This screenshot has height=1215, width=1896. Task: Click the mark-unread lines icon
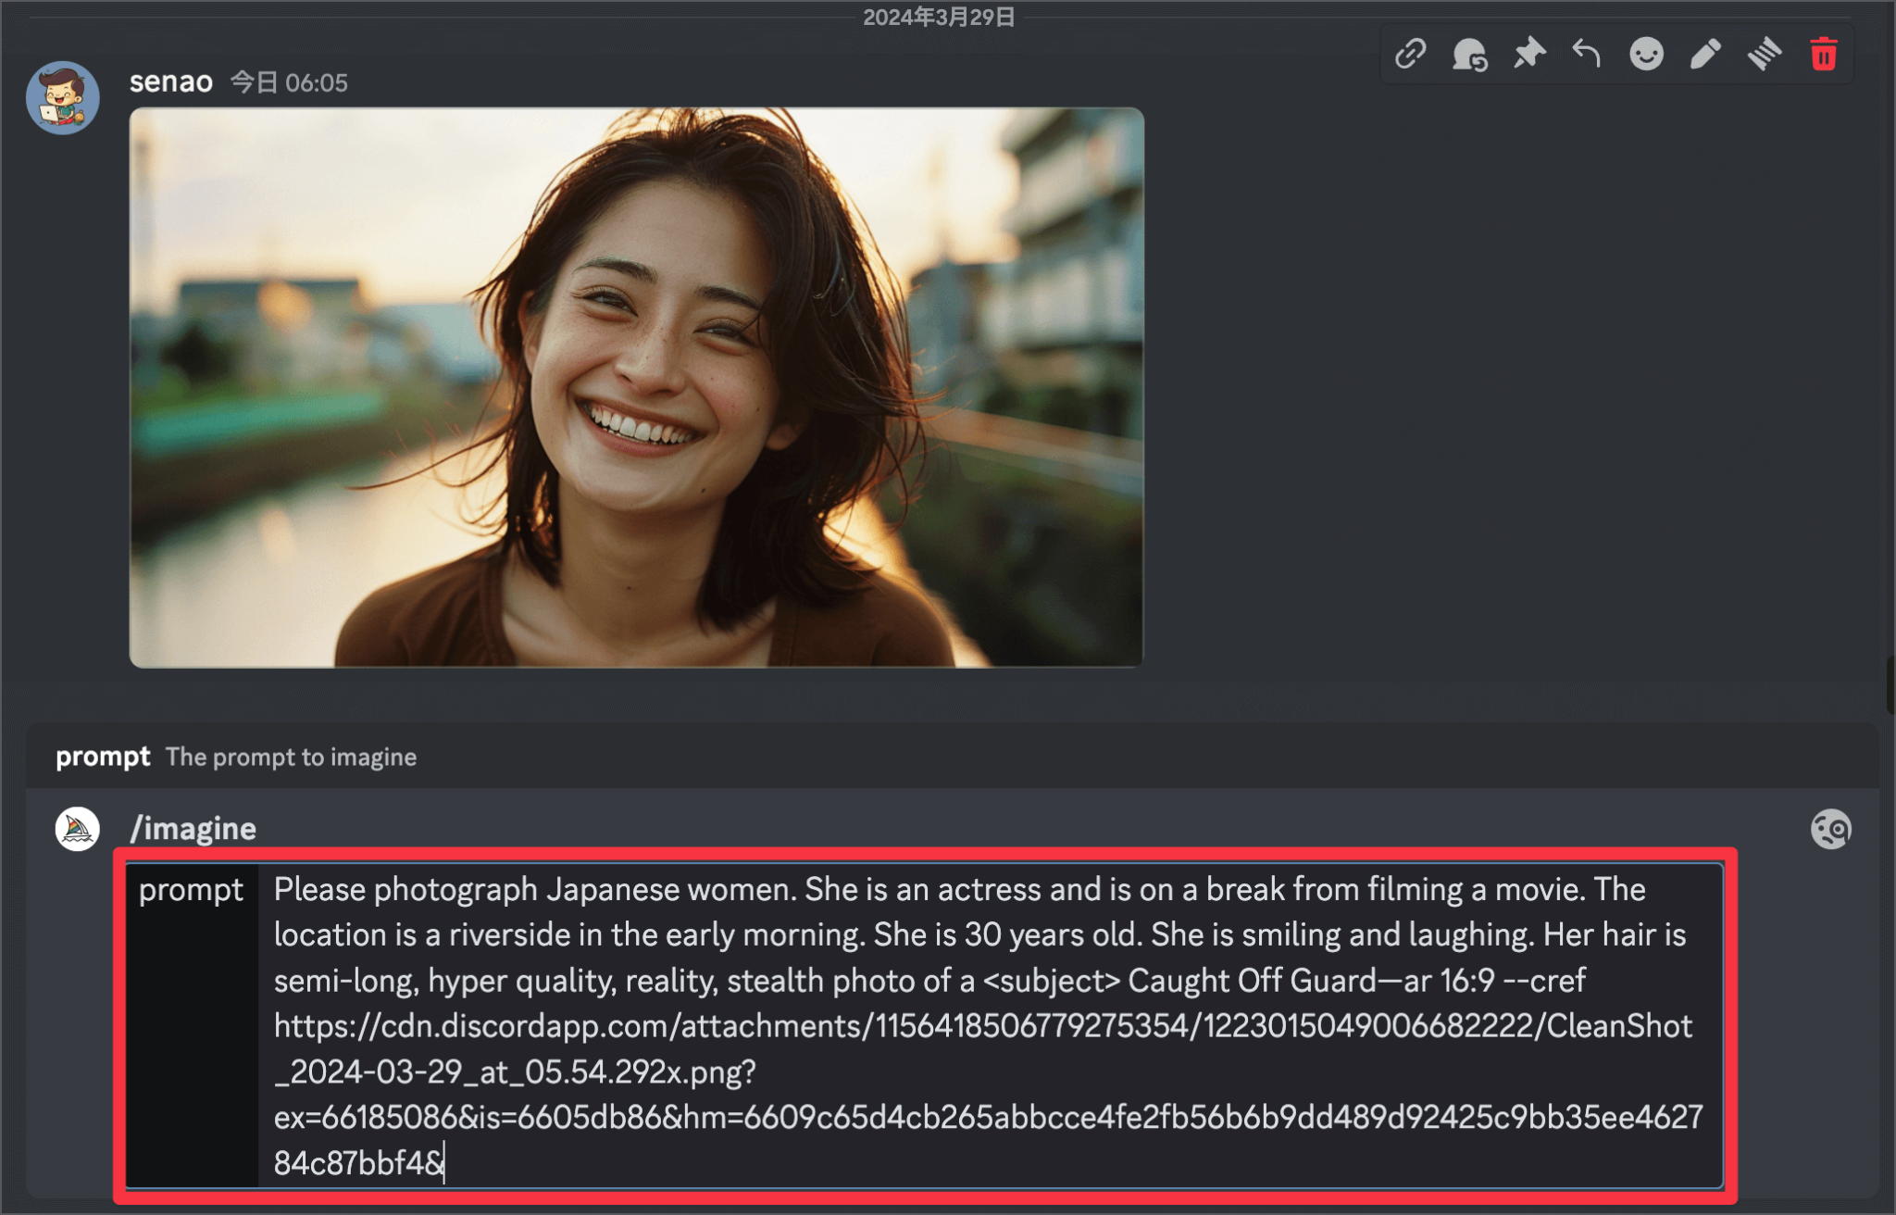point(1765,54)
